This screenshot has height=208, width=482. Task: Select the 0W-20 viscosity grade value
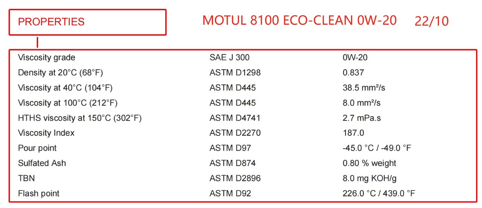(355, 57)
